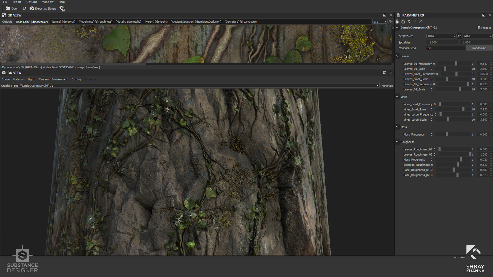Click the Randomize button

[479, 48]
